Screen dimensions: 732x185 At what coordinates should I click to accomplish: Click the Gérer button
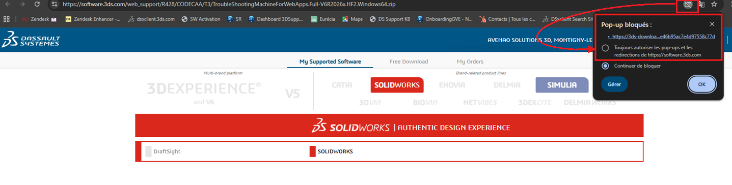(614, 84)
